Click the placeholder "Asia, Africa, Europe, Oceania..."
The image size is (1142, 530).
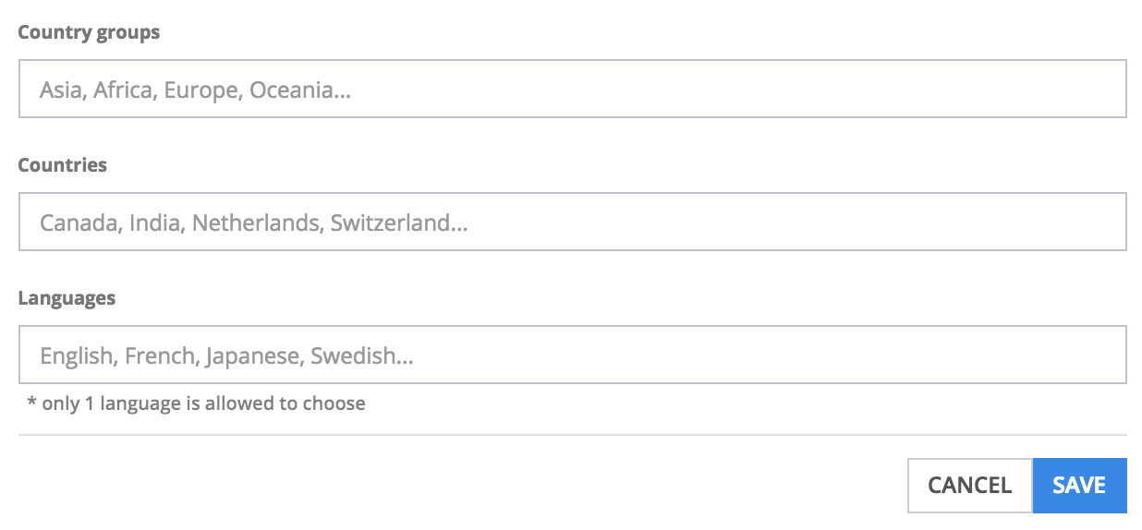pyautogui.click(x=195, y=90)
